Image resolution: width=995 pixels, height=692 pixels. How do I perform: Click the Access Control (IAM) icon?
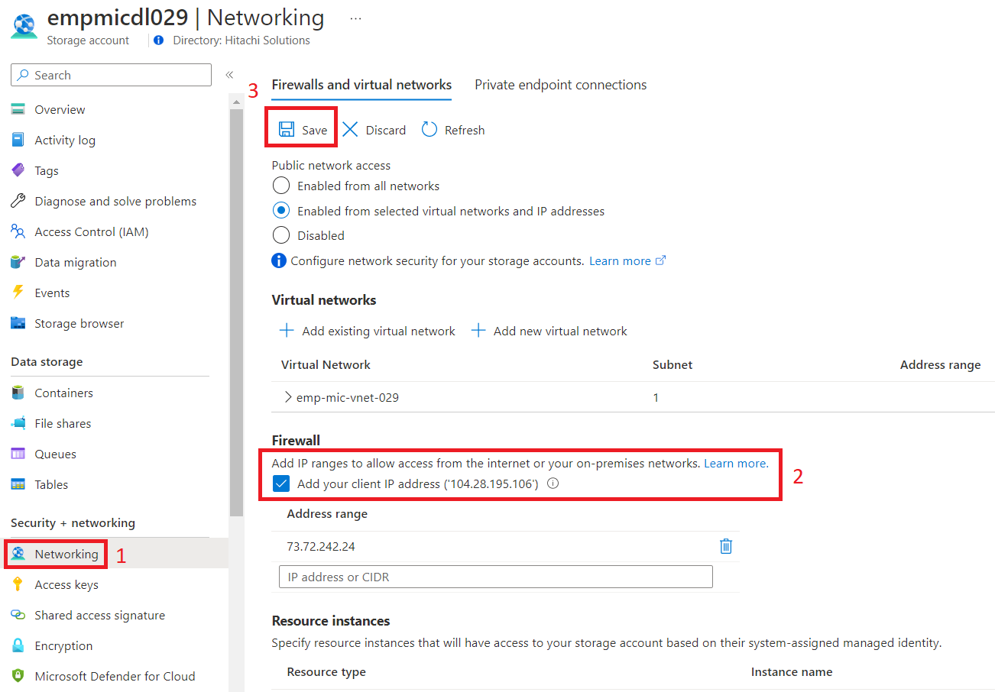(18, 231)
